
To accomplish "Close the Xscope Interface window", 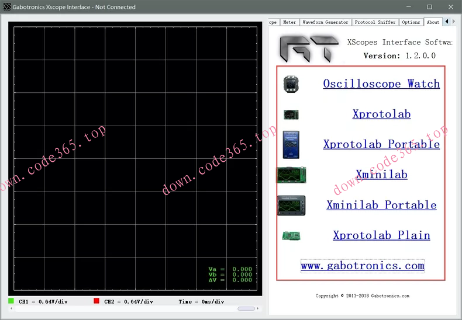I will click(451, 7).
